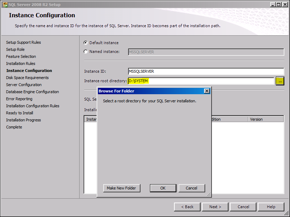Click Installation Rules step
The image size is (290, 217).
(21, 64)
